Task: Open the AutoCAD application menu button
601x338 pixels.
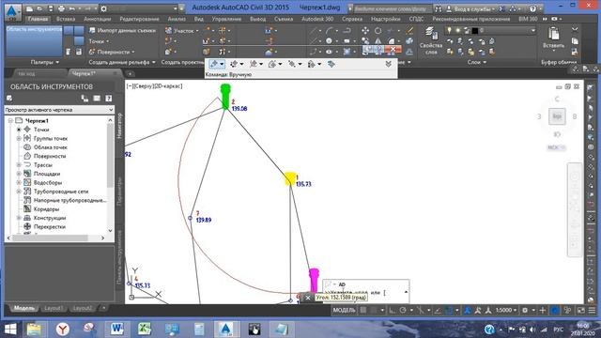Action: [x=12, y=11]
